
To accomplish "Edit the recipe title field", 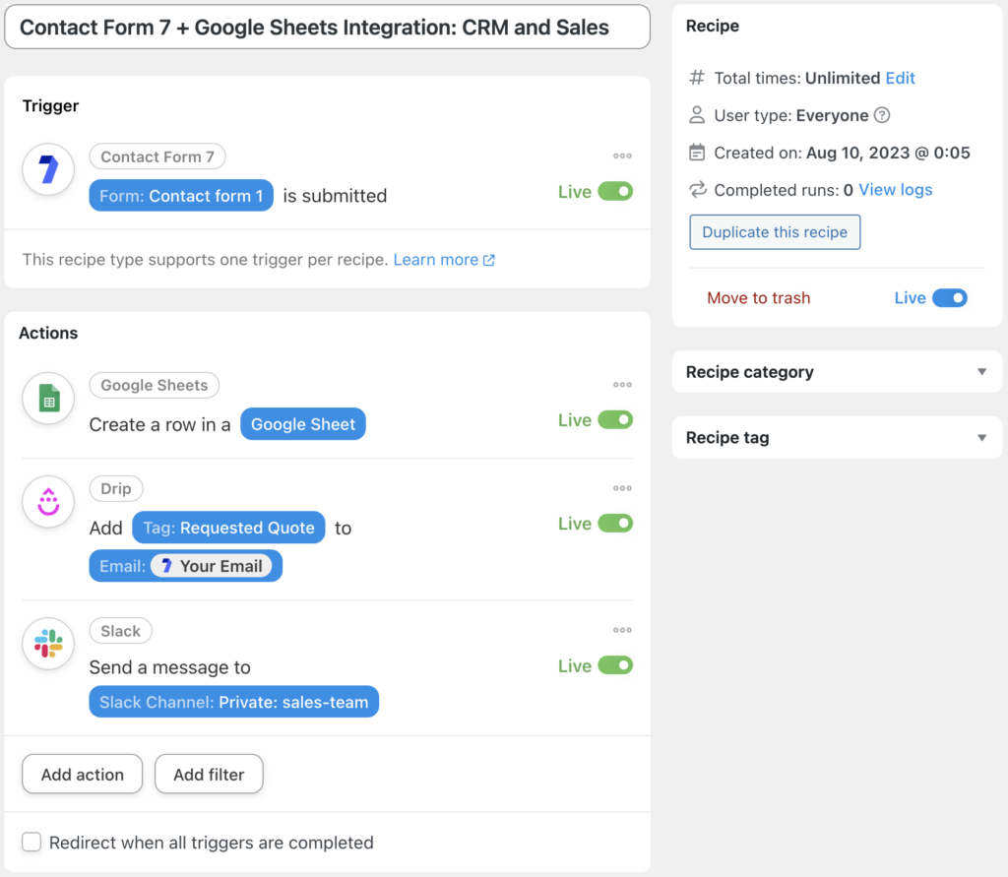I will click(328, 27).
